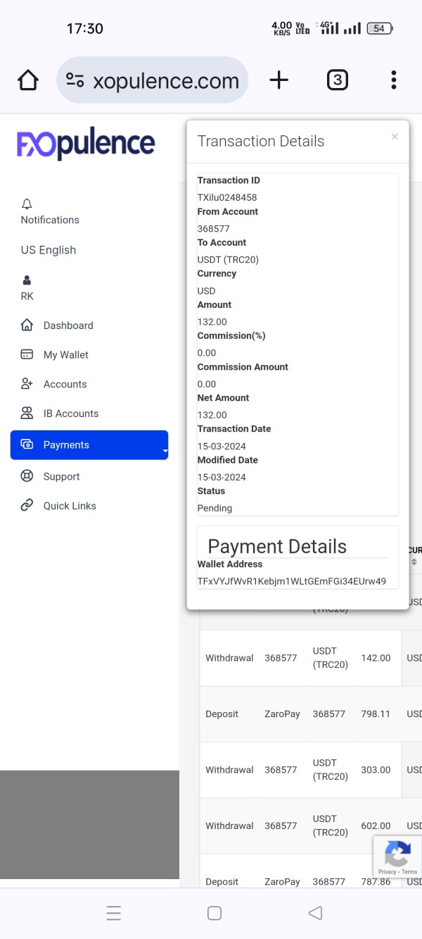Click the 602.00 amount cell
Viewport: 422px width, 939px height.
[376, 826]
